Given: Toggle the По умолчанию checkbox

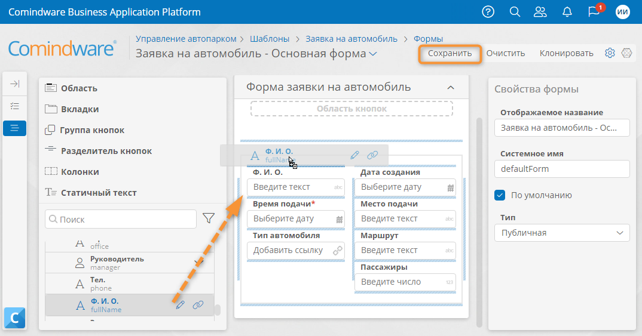Looking at the screenshot, I should pyautogui.click(x=500, y=195).
